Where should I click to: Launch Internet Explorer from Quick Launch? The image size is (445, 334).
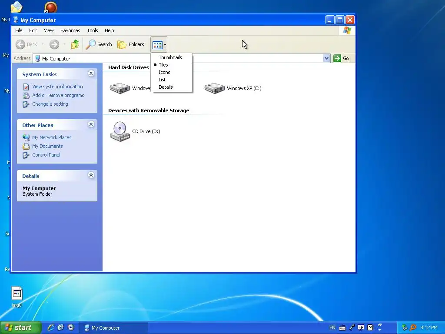coord(50,327)
